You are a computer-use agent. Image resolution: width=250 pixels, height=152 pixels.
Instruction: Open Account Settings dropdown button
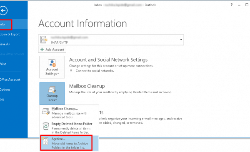tap(52, 67)
